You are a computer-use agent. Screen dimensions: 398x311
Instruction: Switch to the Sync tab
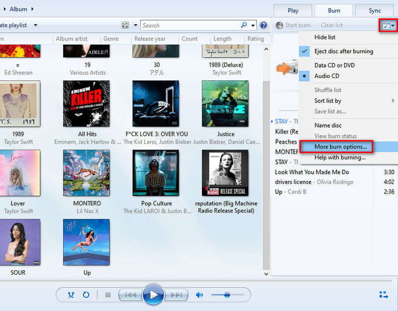pyautogui.click(x=375, y=10)
